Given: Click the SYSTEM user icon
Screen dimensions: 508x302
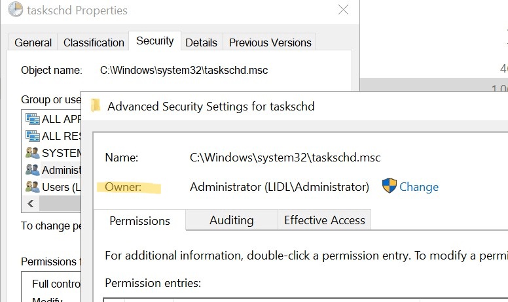Looking at the screenshot, I should pos(32,153).
